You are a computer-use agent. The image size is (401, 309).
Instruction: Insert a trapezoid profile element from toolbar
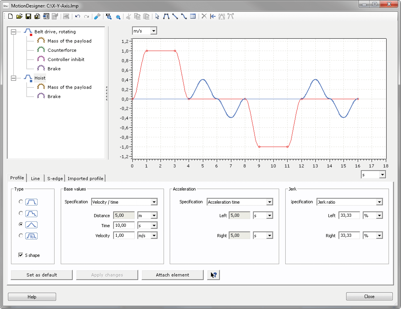166,16
